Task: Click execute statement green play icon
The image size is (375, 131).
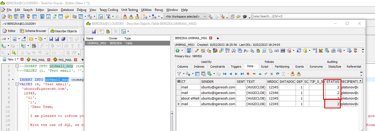Action: [x=3, y=46]
